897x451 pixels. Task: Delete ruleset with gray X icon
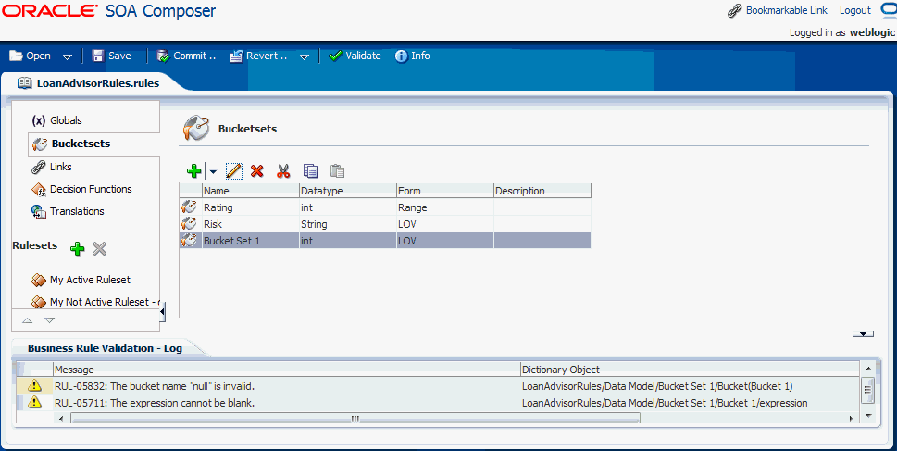[100, 248]
